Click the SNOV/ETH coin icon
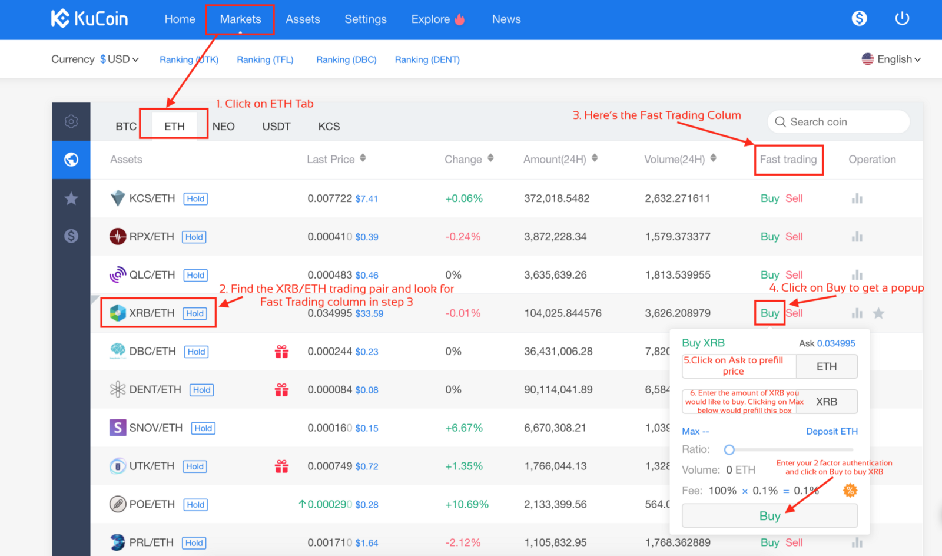The width and height of the screenshot is (942, 556). click(x=118, y=428)
